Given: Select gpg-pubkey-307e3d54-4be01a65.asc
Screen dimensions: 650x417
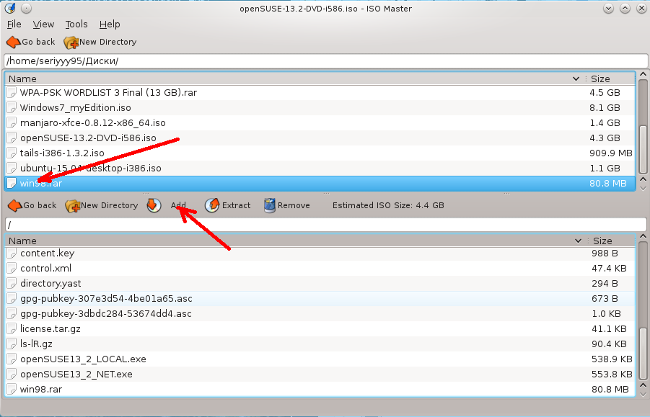Looking at the screenshot, I should point(320,298).
